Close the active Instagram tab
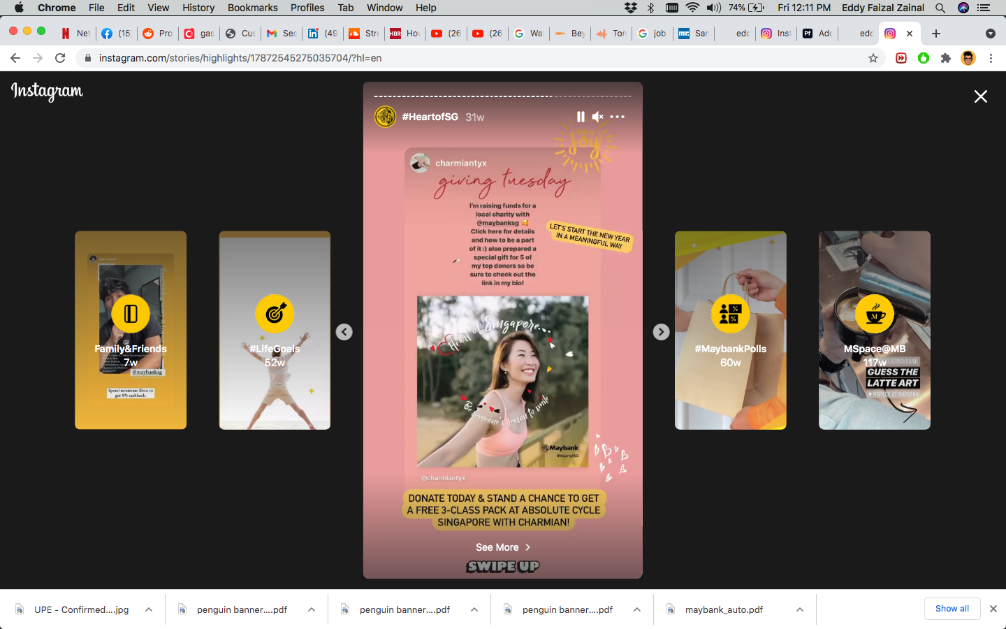The width and height of the screenshot is (1006, 629). 910,34
